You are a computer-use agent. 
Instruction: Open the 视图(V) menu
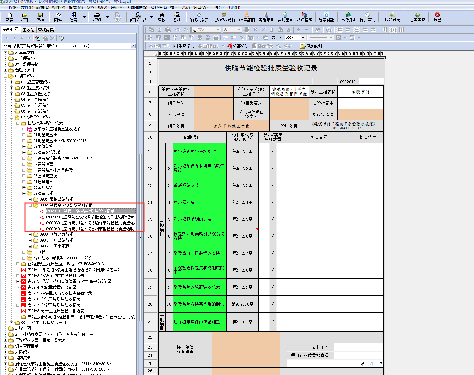pos(59,7)
